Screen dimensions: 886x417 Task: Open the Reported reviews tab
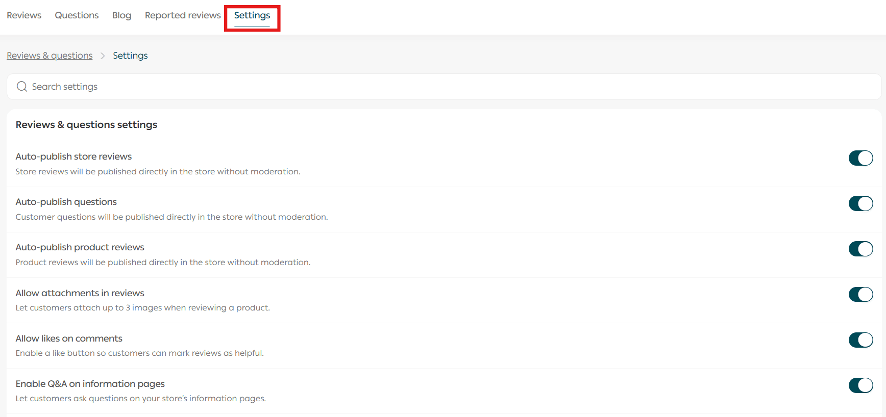pos(183,15)
